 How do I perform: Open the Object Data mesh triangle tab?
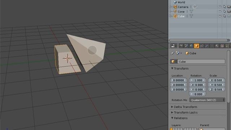[x=212, y=46]
